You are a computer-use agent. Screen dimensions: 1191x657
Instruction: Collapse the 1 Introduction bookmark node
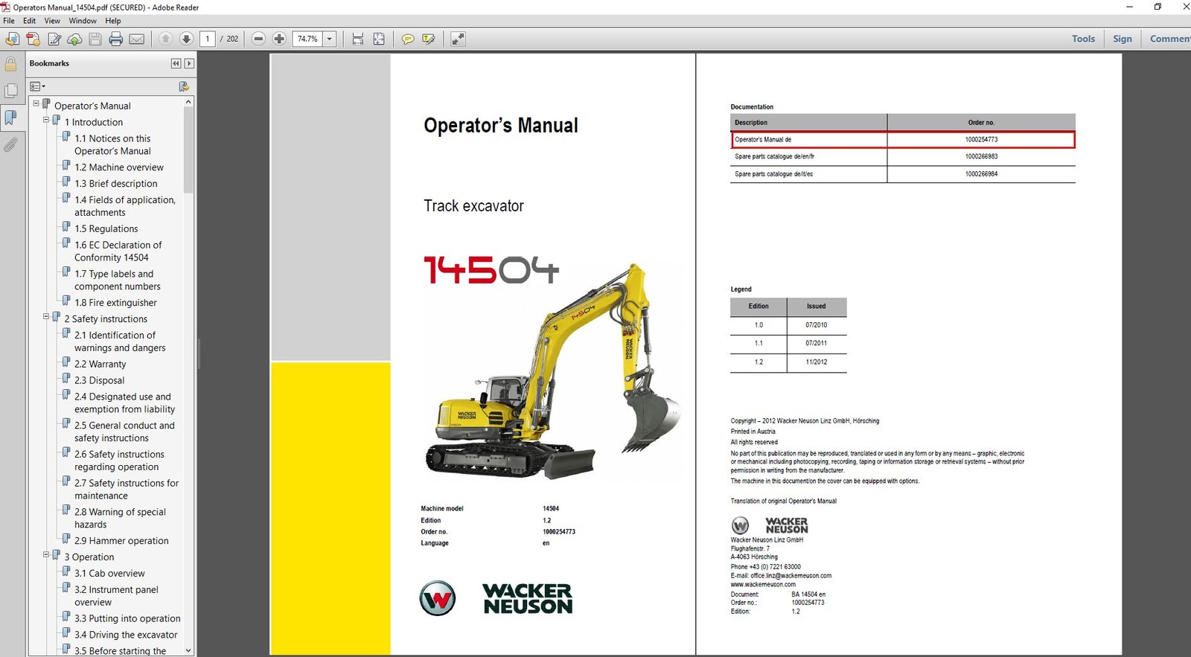[46, 120]
